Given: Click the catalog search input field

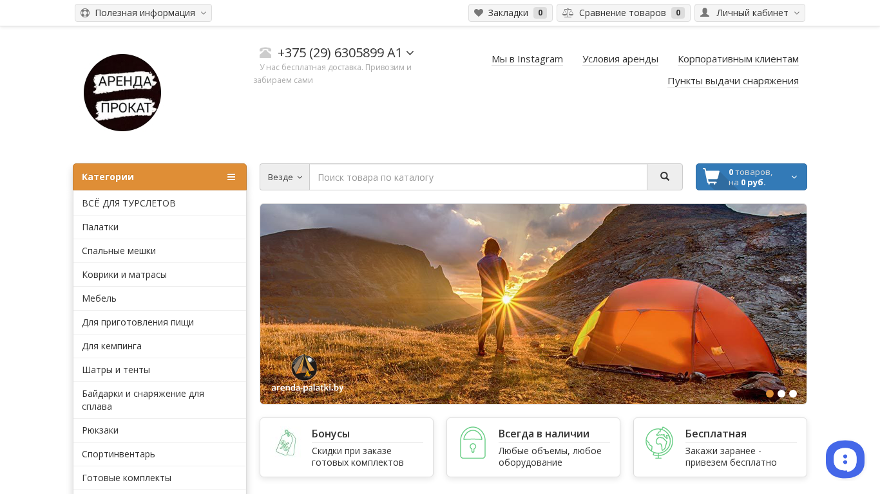Looking at the screenshot, I should [478, 177].
